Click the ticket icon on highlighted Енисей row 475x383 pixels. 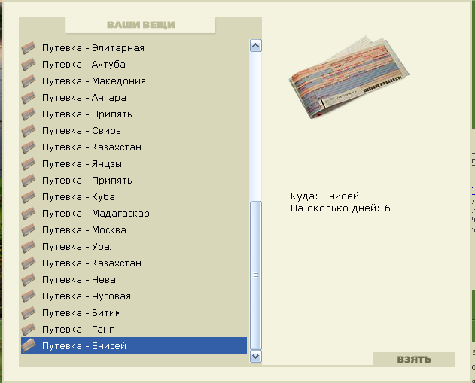click(29, 345)
